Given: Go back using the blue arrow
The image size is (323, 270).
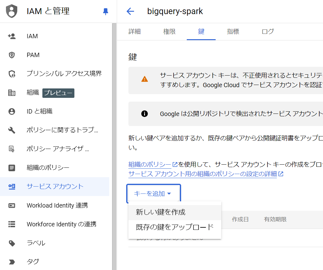Looking at the screenshot, I should coord(130,11).
